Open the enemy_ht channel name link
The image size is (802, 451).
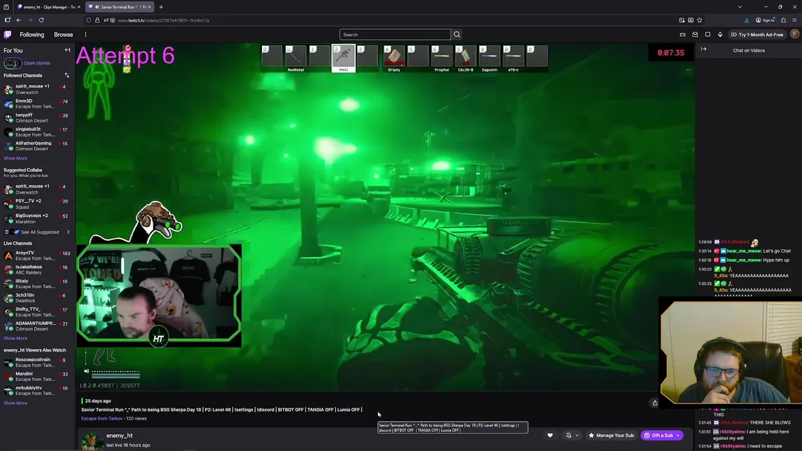tap(119, 435)
